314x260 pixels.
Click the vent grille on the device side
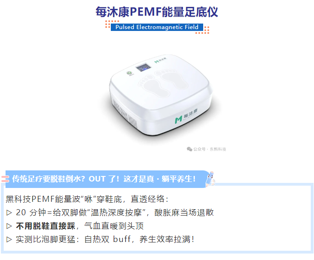pos(124,114)
